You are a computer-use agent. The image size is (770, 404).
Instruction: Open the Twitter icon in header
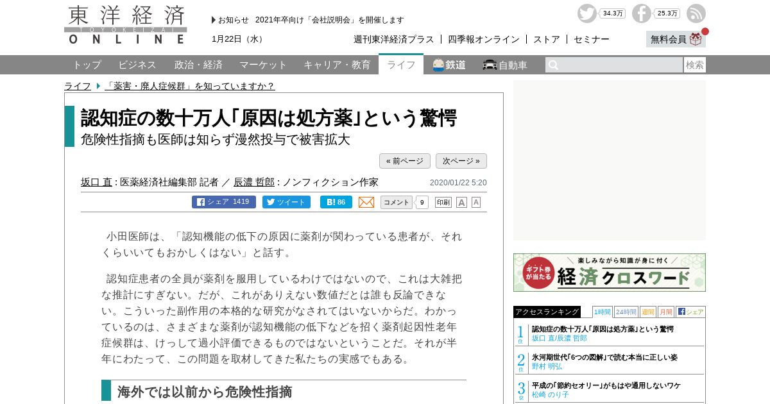(x=586, y=13)
